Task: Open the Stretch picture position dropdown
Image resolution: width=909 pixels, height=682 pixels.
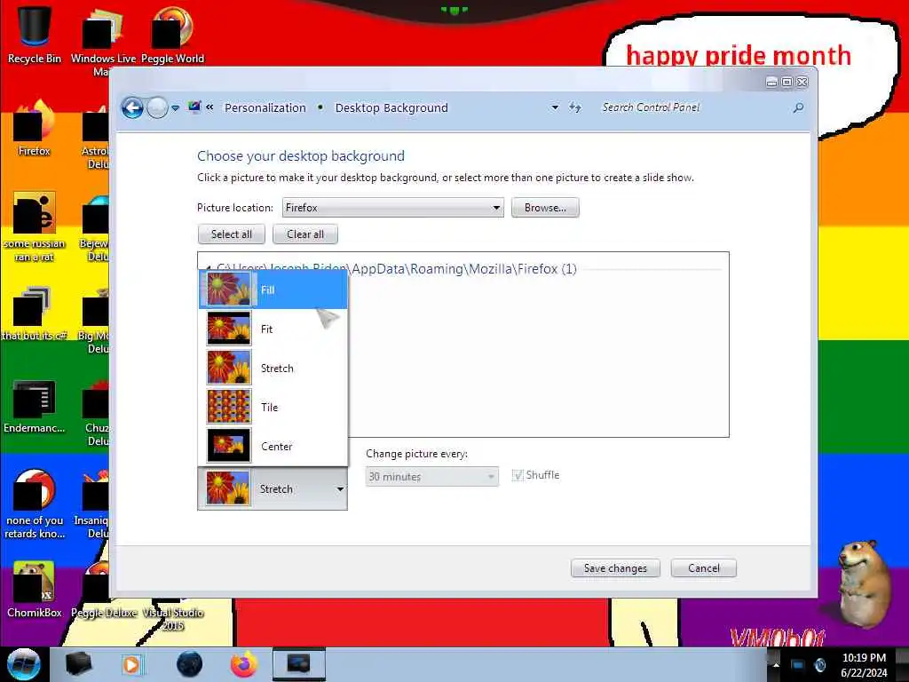Action: point(273,489)
